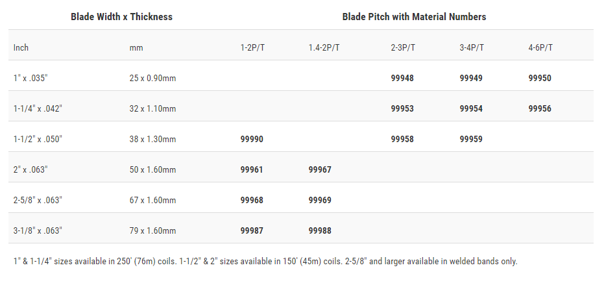604x285 pixels.
Task: Click the 1-2P/T column header
Action: coord(253,48)
